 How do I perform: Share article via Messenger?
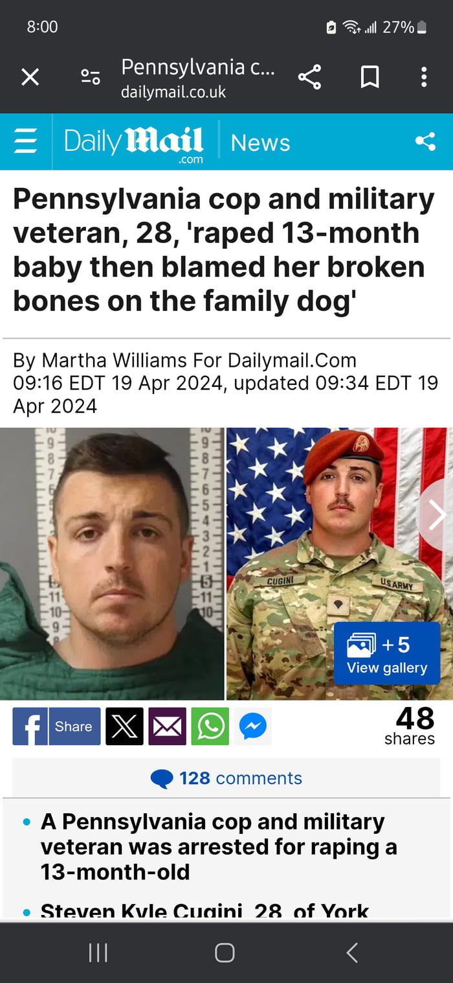(x=252, y=726)
